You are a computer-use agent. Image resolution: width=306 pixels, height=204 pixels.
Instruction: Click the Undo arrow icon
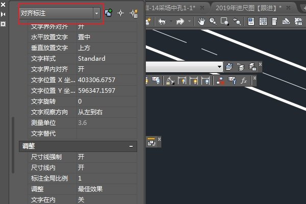point(162,21)
